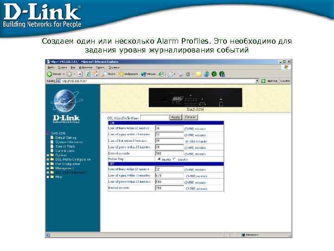This screenshot has height=251, width=334.
Task: Go back with the browser Back button
Action: [x=54, y=74]
